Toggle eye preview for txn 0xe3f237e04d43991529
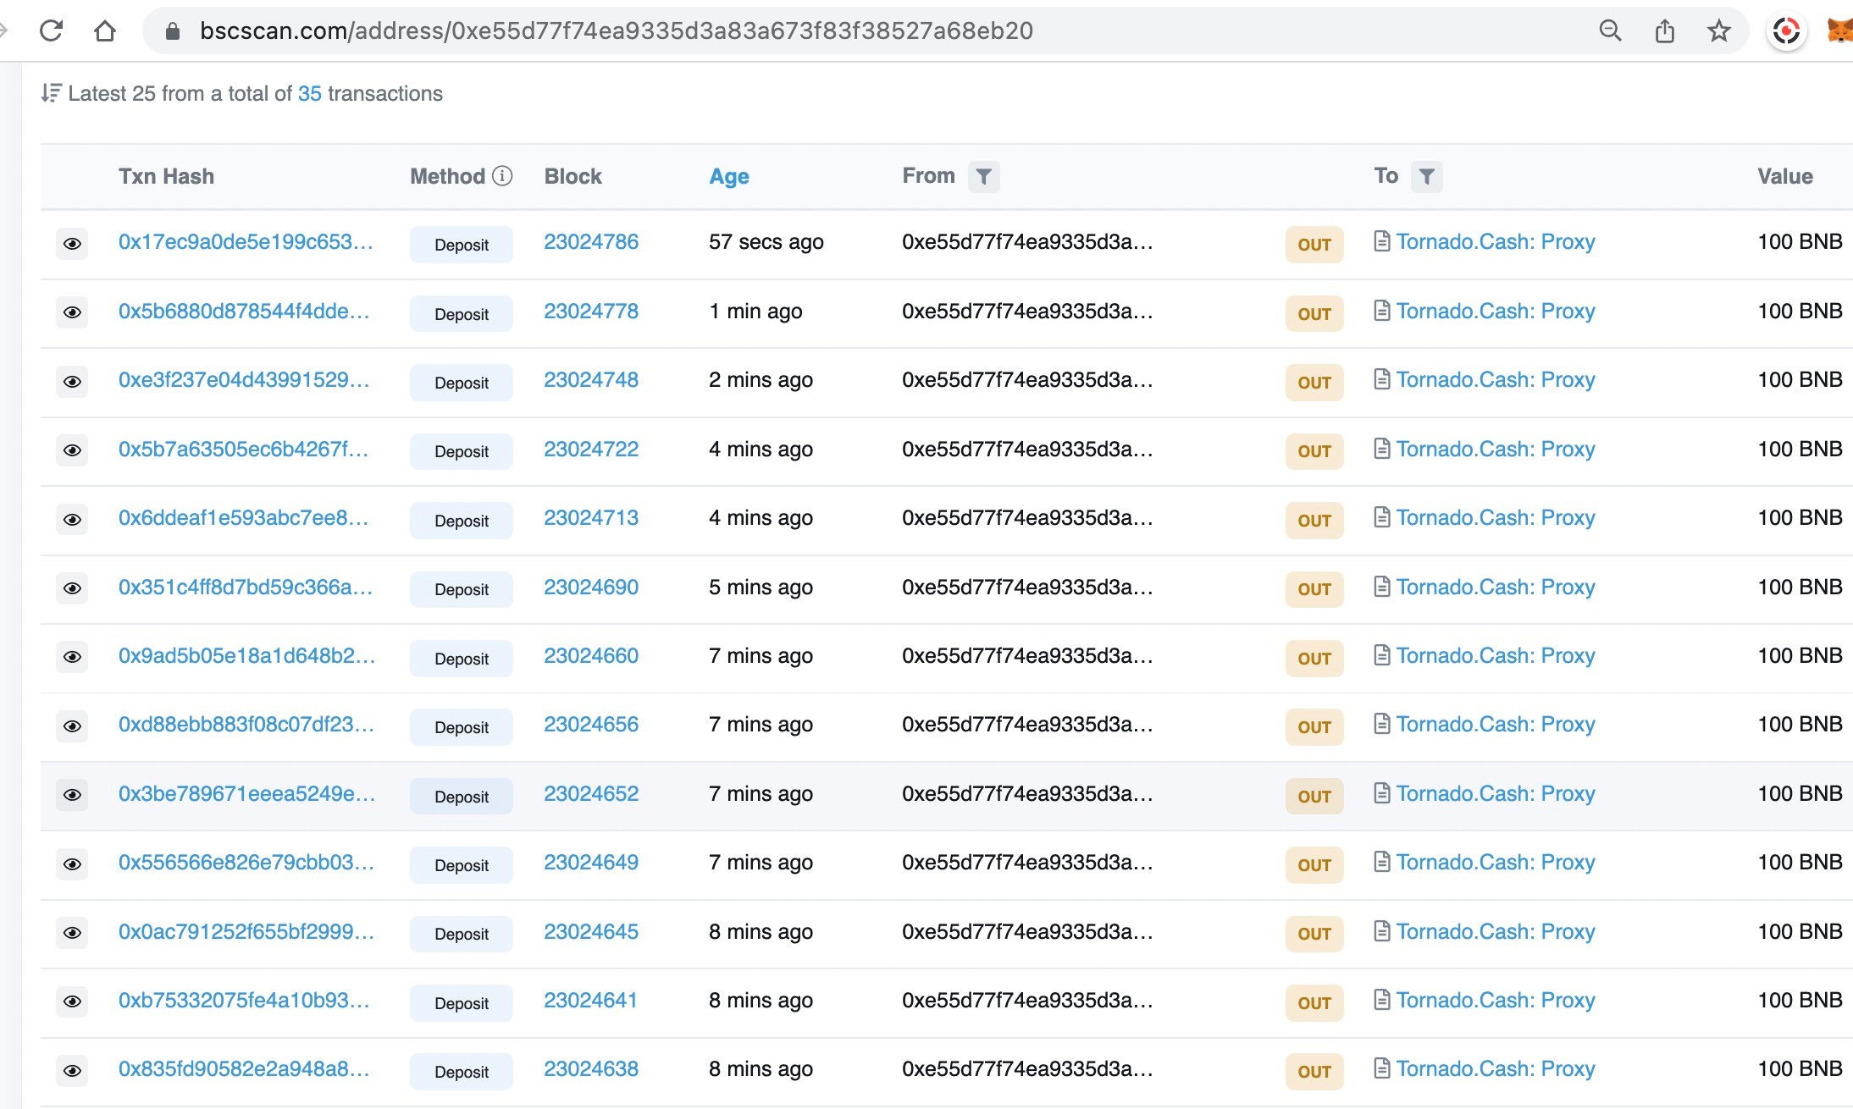The image size is (1853, 1109). click(x=72, y=382)
